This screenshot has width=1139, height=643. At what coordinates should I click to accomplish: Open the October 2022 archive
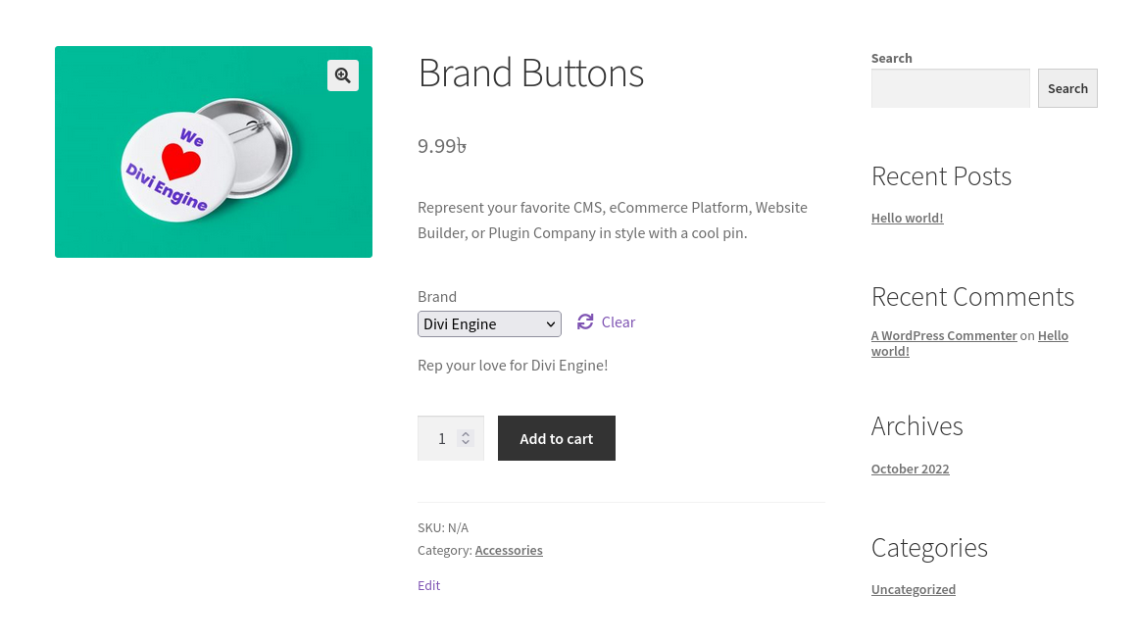pos(911,470)
